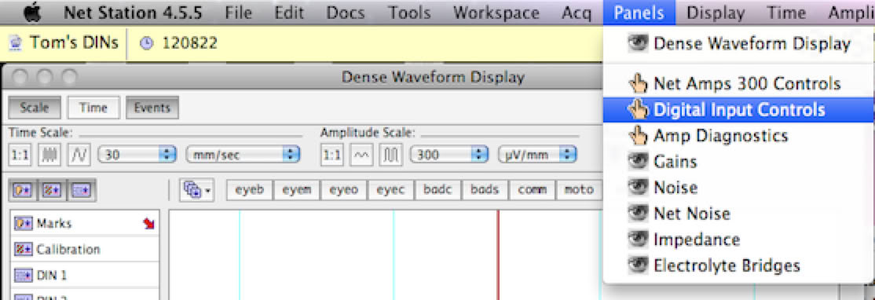Viewport: 875px width, 300px height.
Task: Compress the time scale waveform icon
Action: tap(49, 155)
